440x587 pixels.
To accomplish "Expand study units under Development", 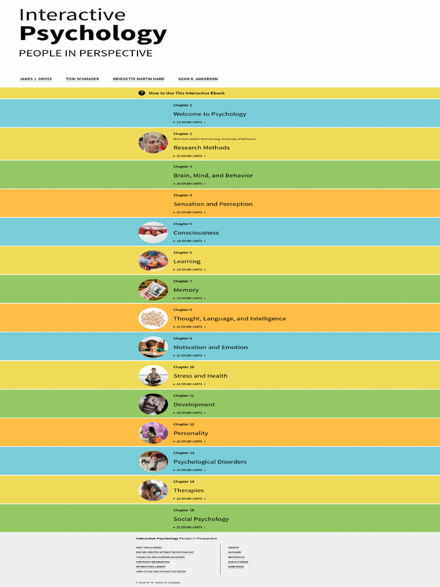I will click(x=189, y=413).
